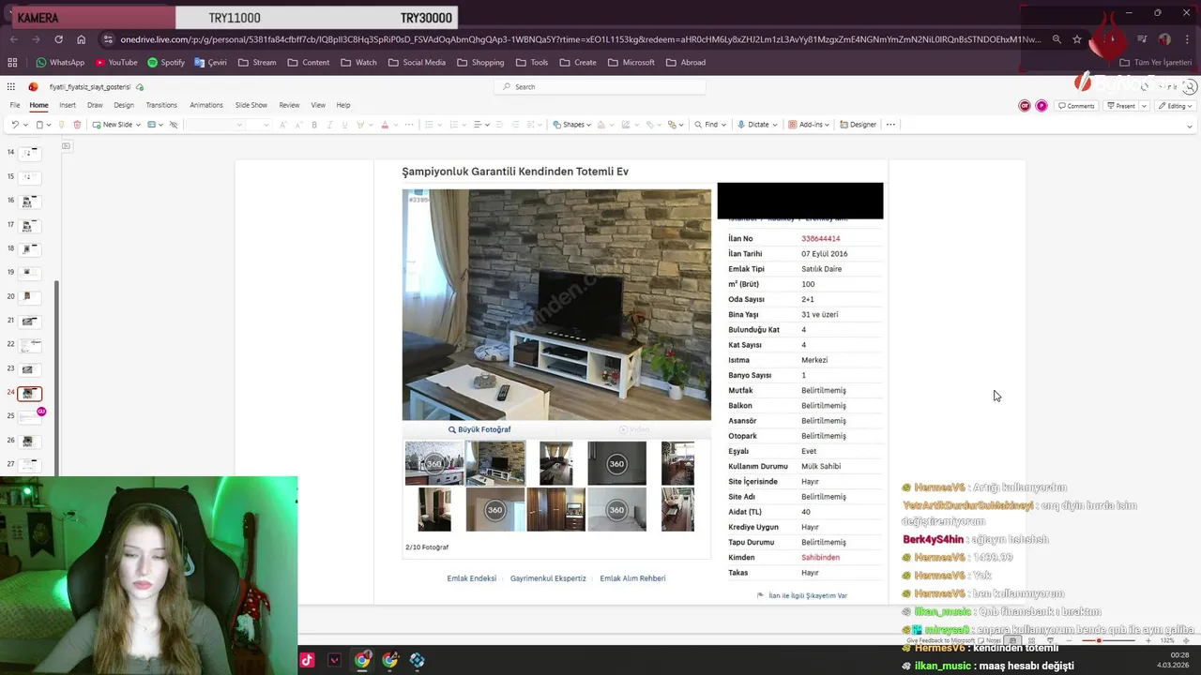The height and width of the screenshot is (675, 1201).
Task: Switch to the Animations ribbon tab
Action: [206, 105]
